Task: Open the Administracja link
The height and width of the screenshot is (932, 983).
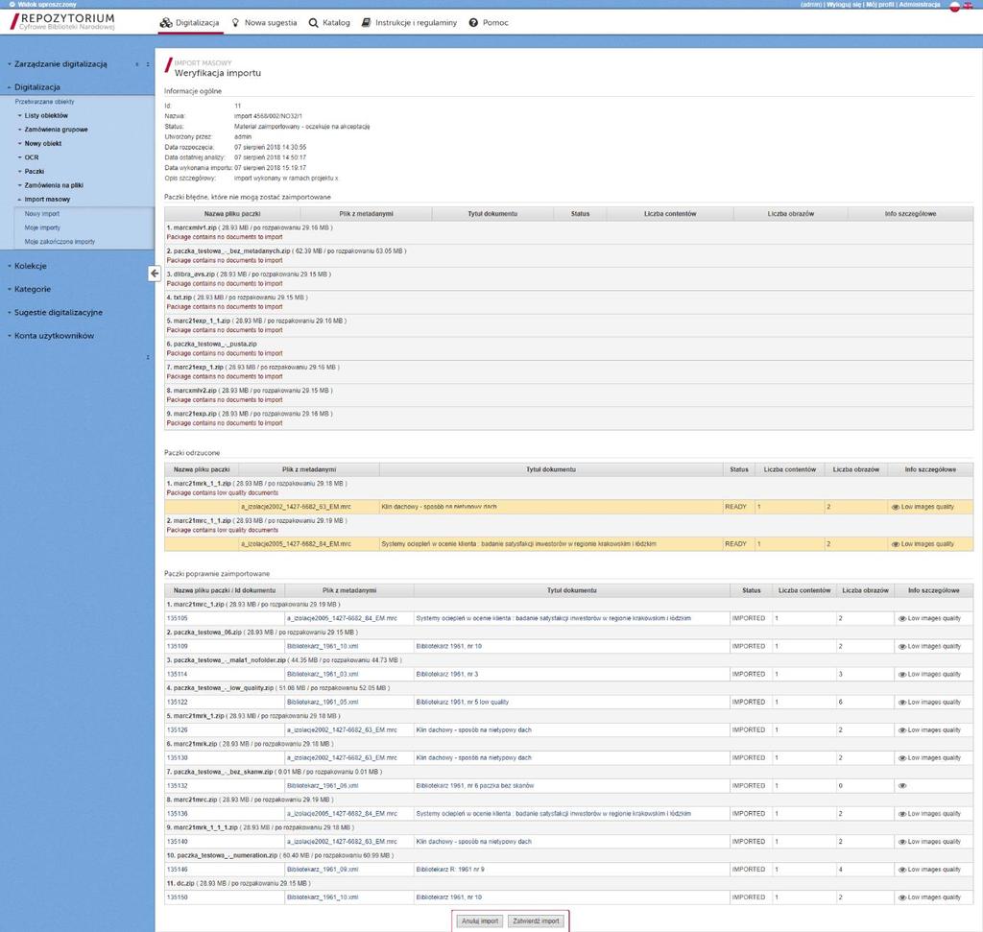Action: pyautogui.click(x=920, y=5)
